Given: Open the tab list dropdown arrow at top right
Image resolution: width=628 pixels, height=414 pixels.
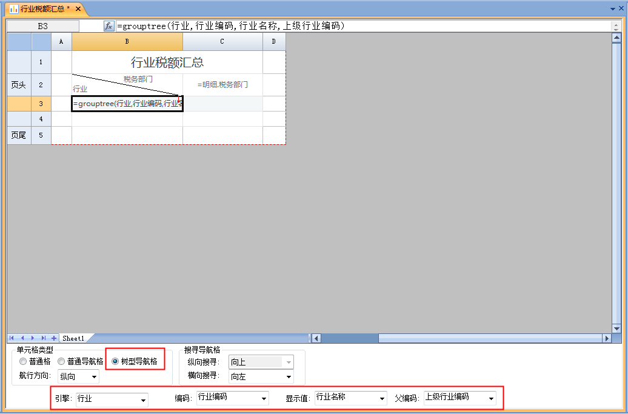Looking at the screenshot, I should [612, 8].
